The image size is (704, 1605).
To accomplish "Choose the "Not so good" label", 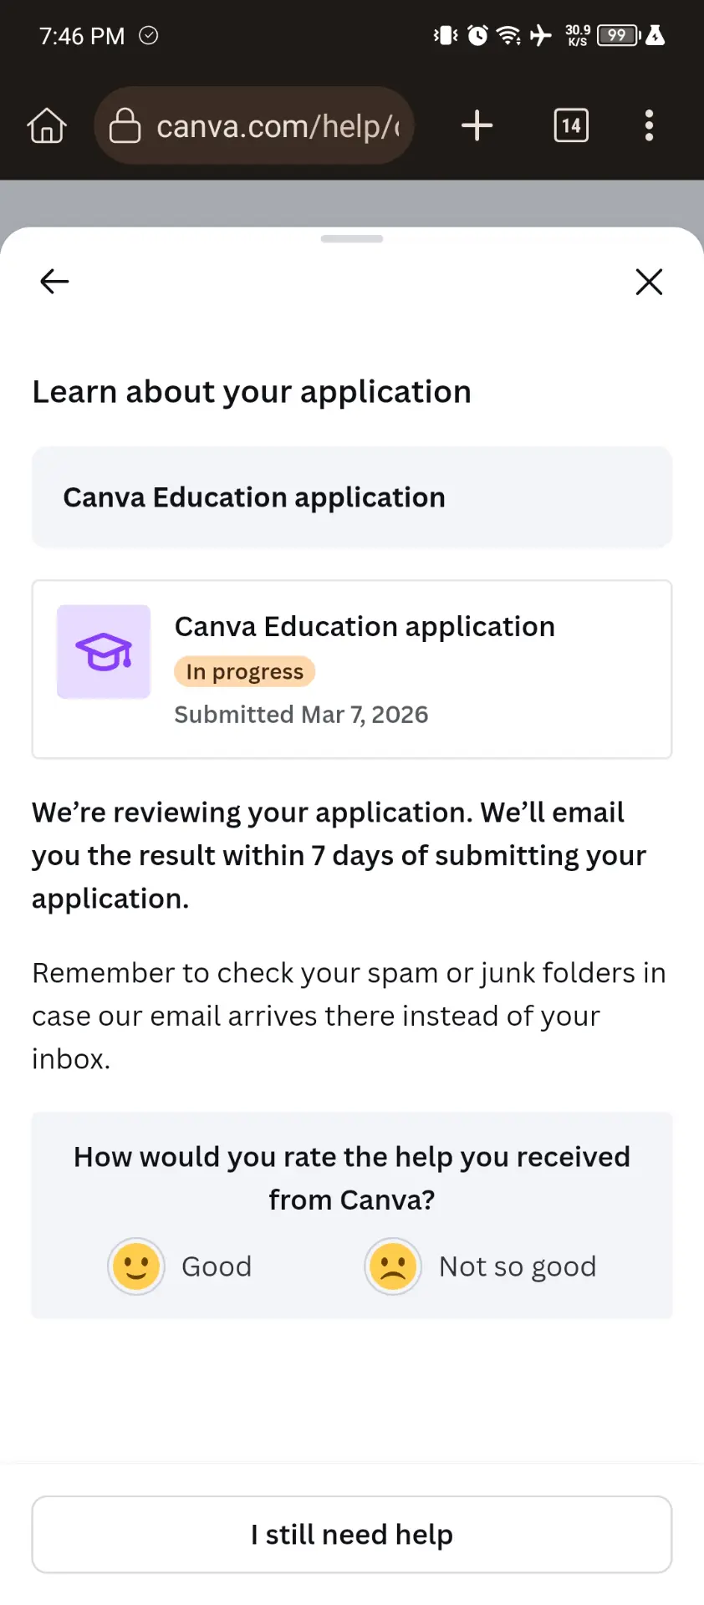I will [x=518, y=1266].
